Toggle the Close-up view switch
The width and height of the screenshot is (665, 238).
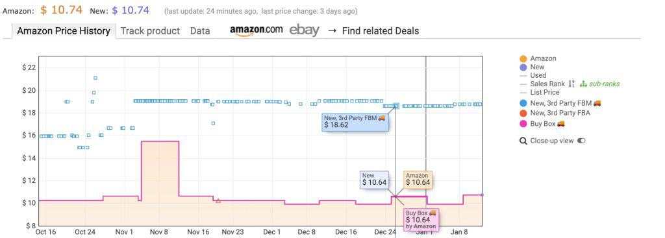tap(581, 141)
